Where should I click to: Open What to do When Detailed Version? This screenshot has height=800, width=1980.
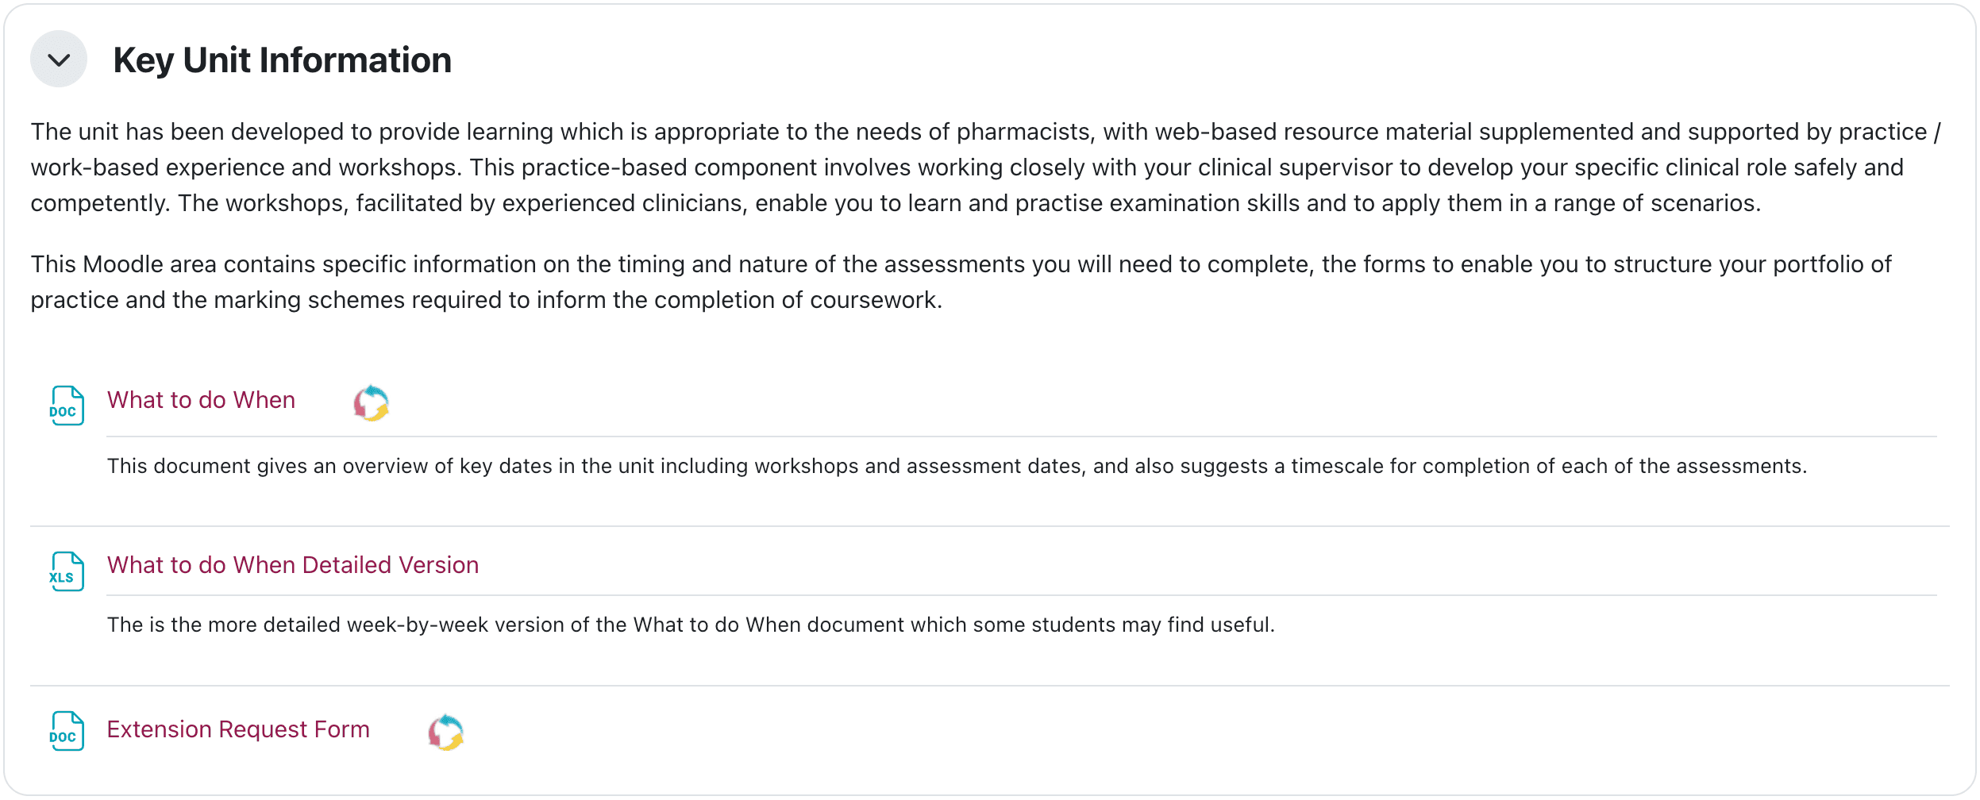pyautogui.click(x=293, y=565)
